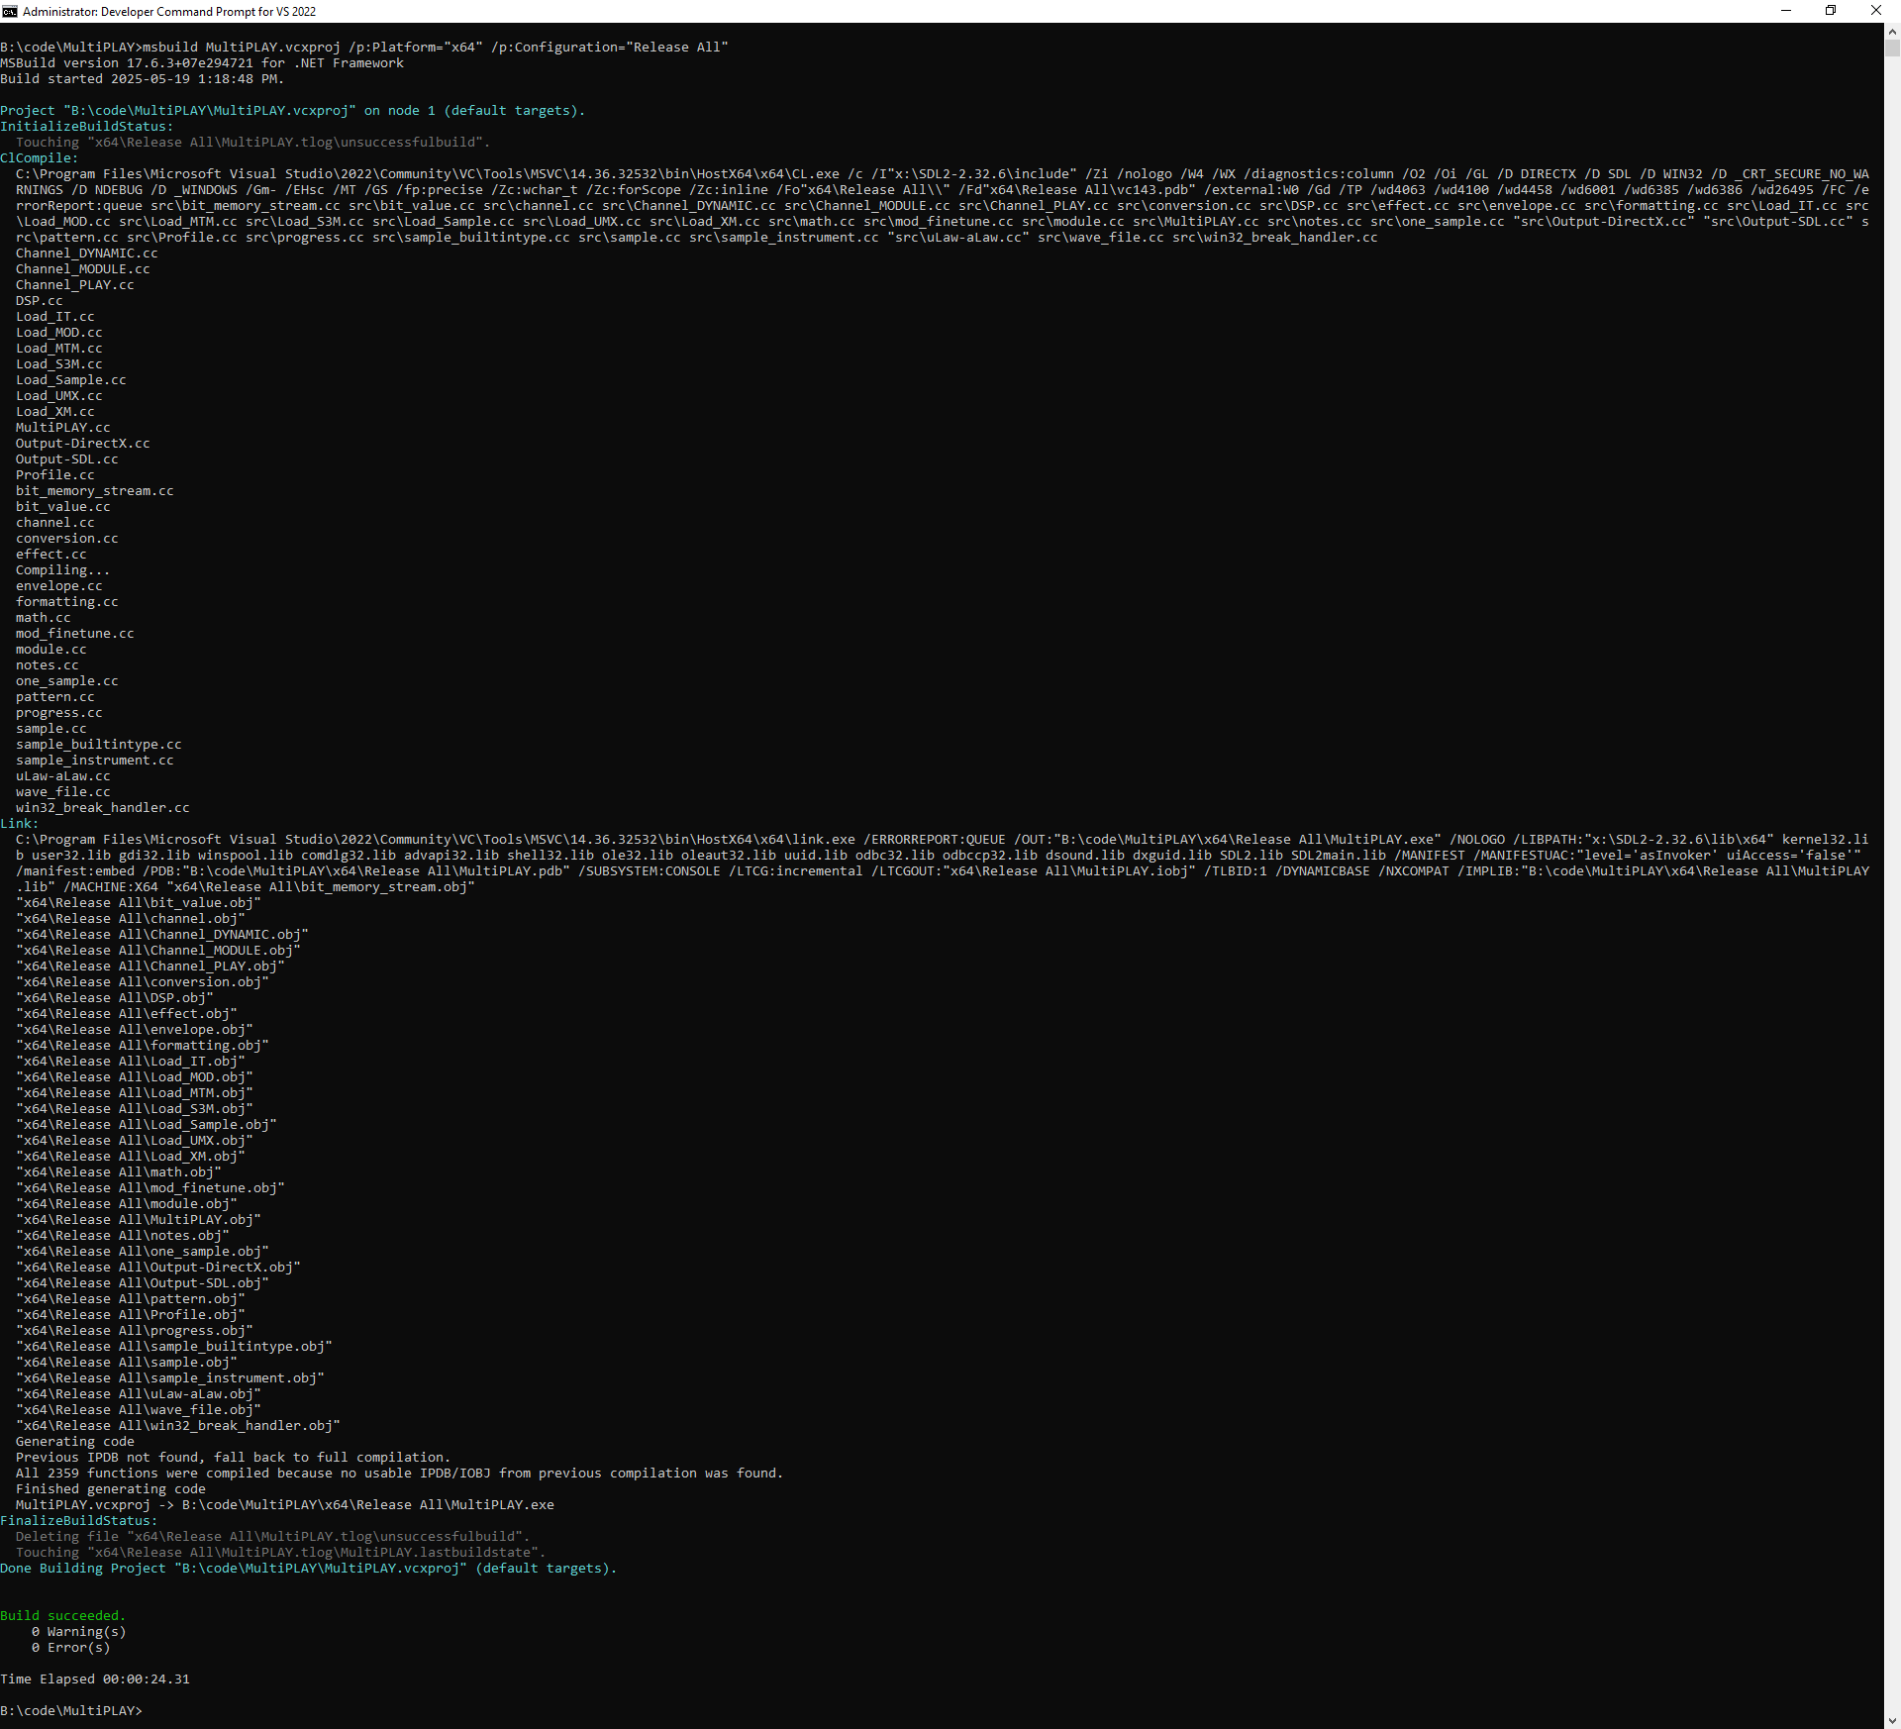Click the 'Build succeeded.' message
1901x1729 pixels.
pos(61,1615)
